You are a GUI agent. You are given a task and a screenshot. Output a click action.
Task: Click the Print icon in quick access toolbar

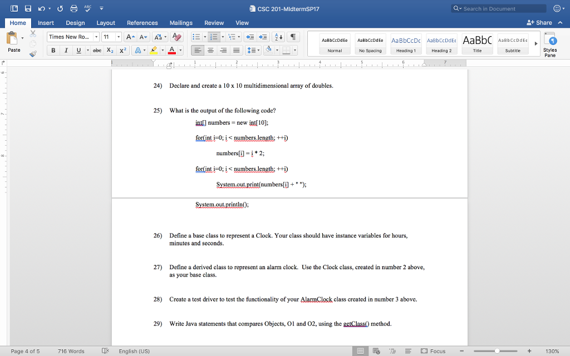(71, 9)
